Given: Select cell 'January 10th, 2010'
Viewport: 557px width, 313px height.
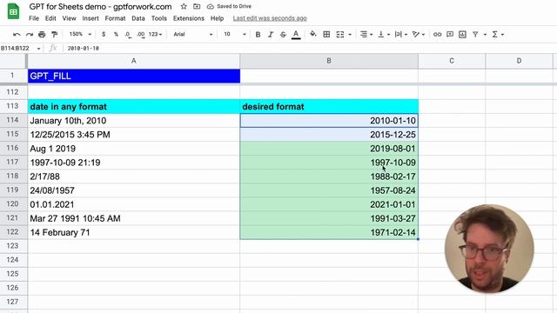Looking at the screenshot, I should [x=134, y=121].
